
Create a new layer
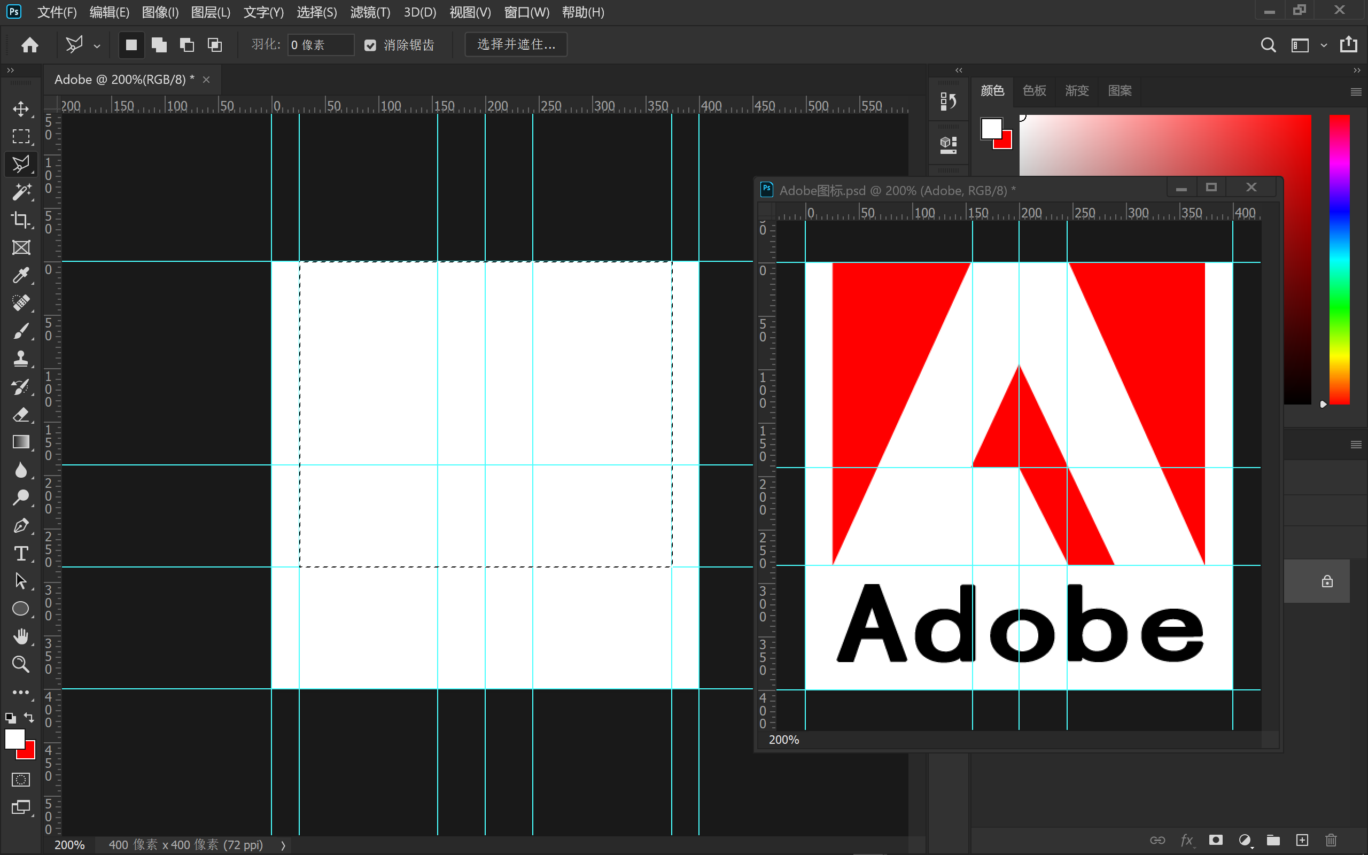1302,840
